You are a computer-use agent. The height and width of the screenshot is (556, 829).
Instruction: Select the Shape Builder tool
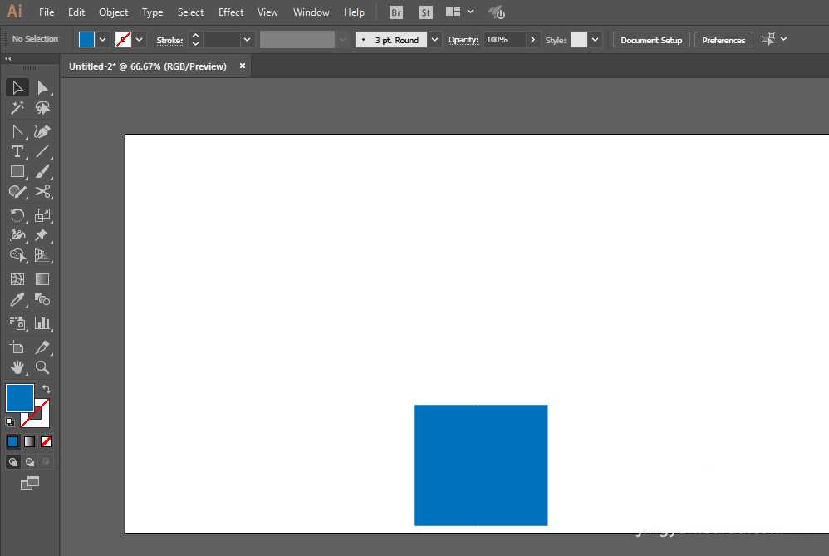[x=17, y=255]
